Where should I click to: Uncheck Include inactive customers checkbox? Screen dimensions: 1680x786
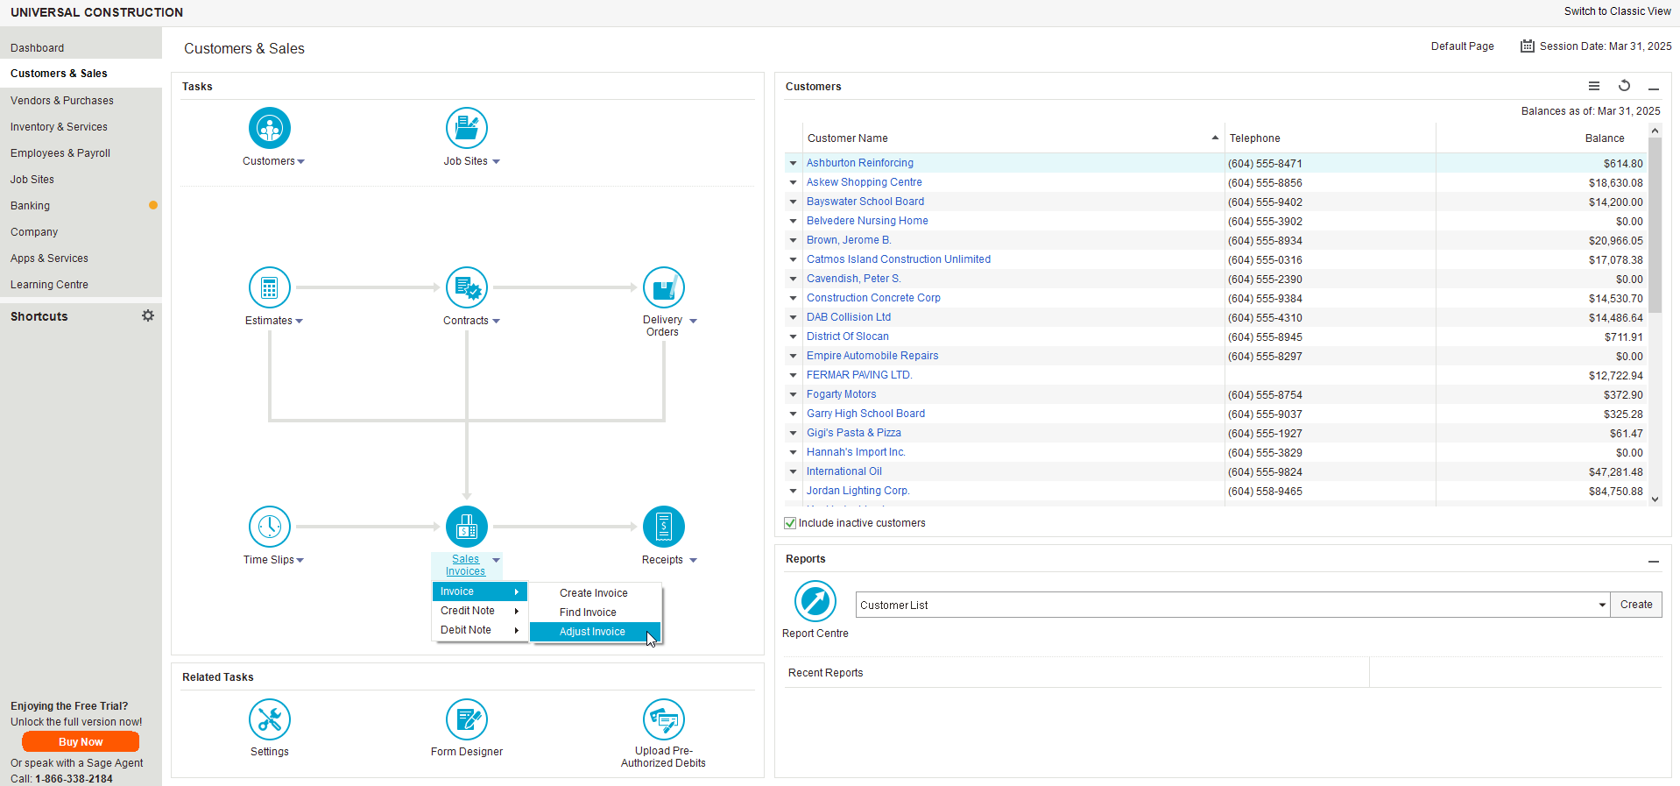tap(790, 523)
